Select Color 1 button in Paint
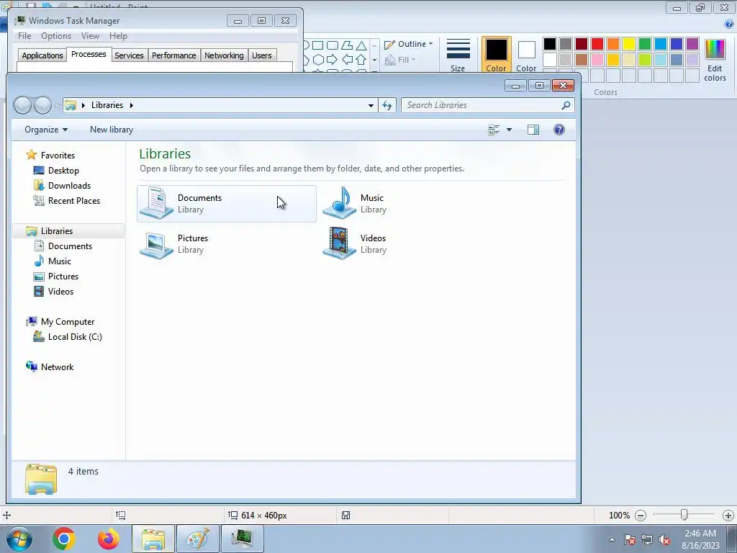 pos(497,55)
